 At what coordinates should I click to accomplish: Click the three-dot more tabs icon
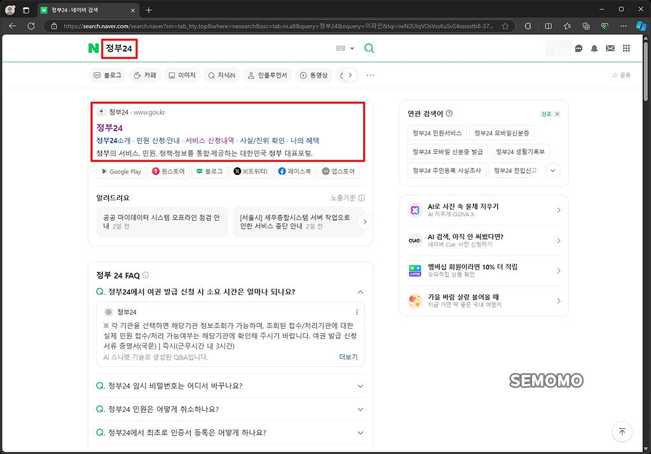click(x=371, y=75)
